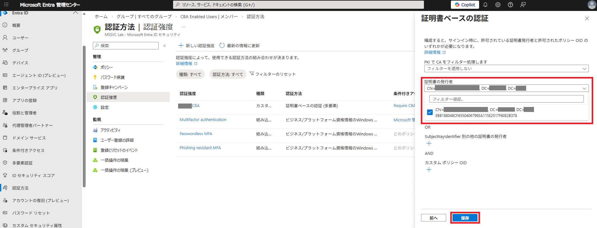Open the help question mark icon

(510, 5)
